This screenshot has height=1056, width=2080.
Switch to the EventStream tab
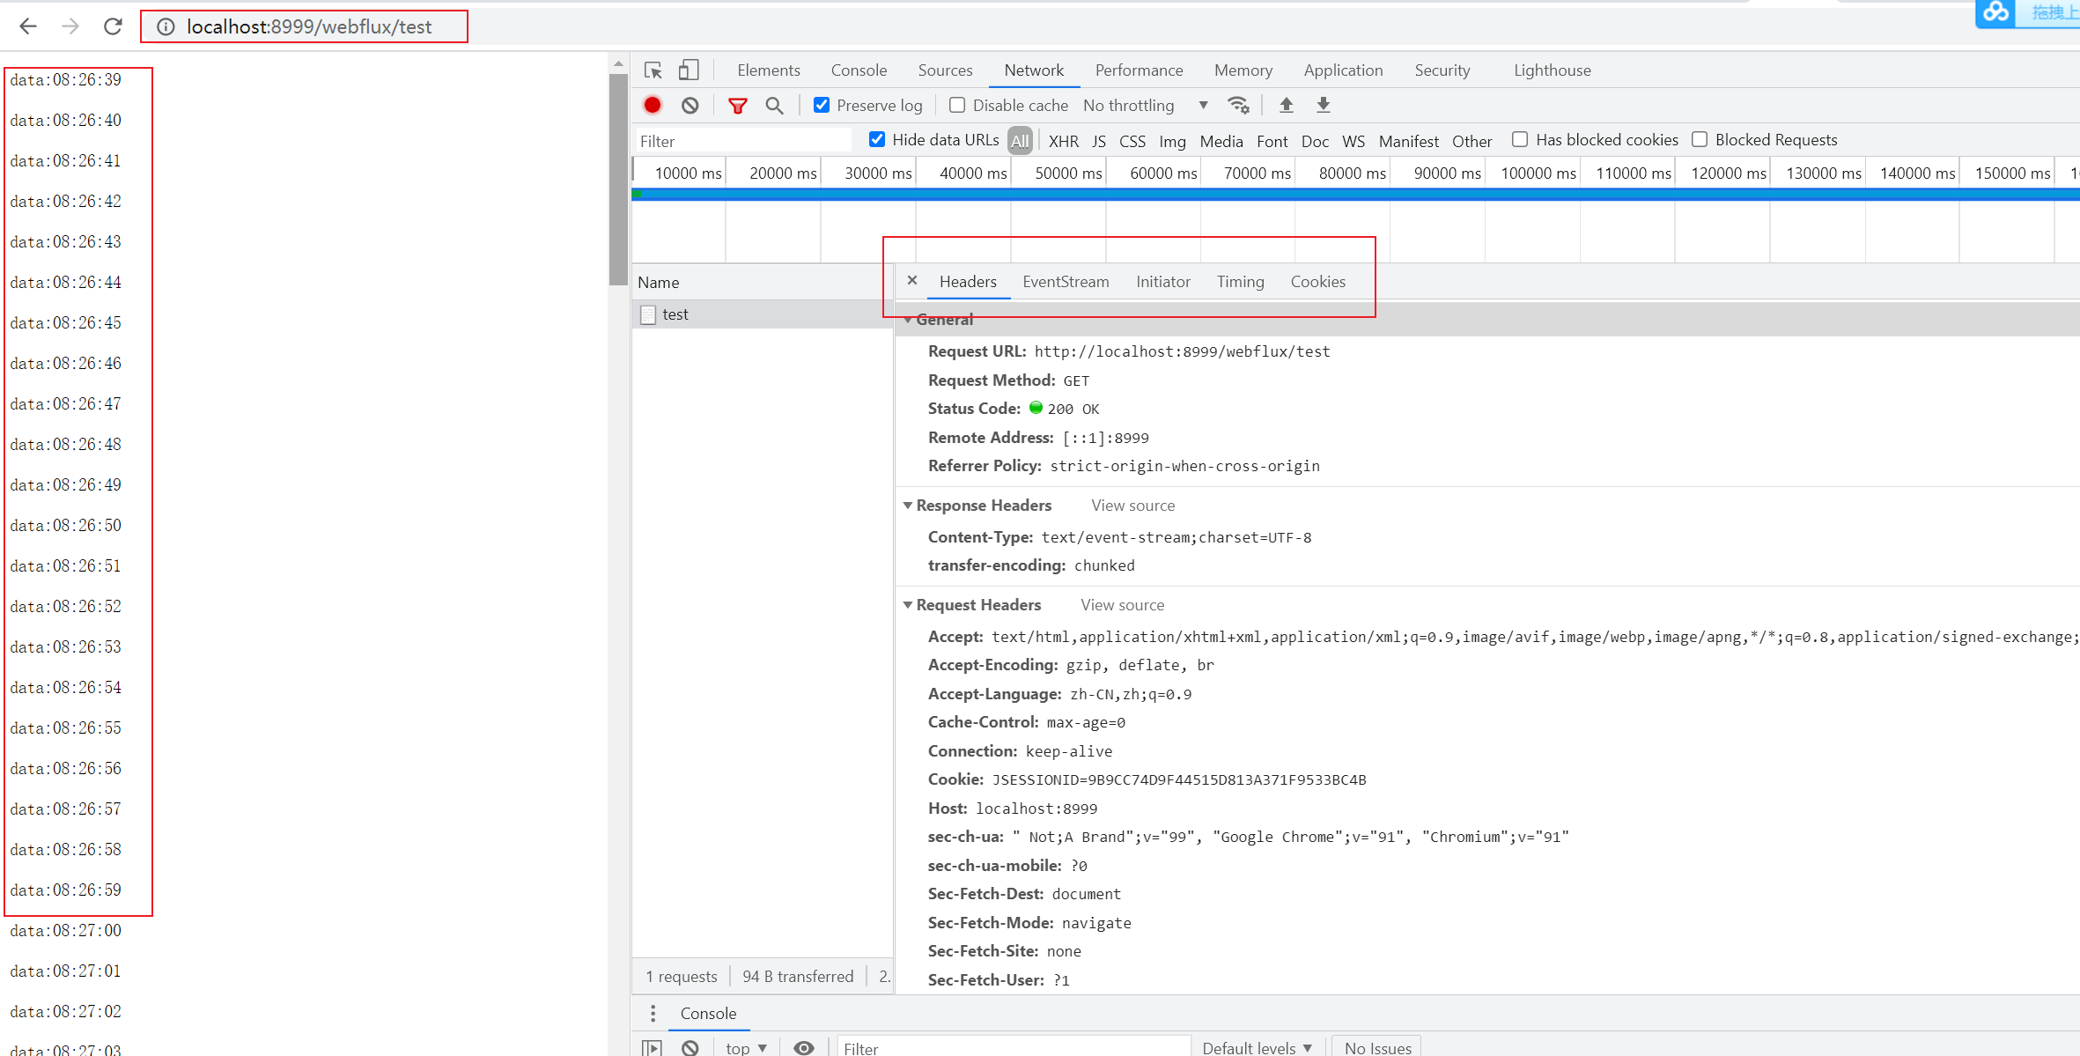pyautogui.click(x=1066, y=282)
